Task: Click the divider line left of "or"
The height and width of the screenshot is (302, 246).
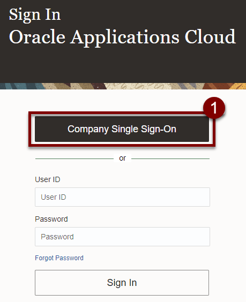Action: (74, 158)
